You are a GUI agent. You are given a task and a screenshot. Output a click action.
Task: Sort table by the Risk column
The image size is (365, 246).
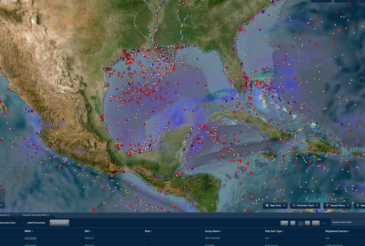(148, 231)
